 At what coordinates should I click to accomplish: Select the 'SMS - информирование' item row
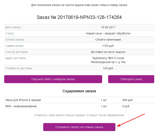[x=79, y=106]
